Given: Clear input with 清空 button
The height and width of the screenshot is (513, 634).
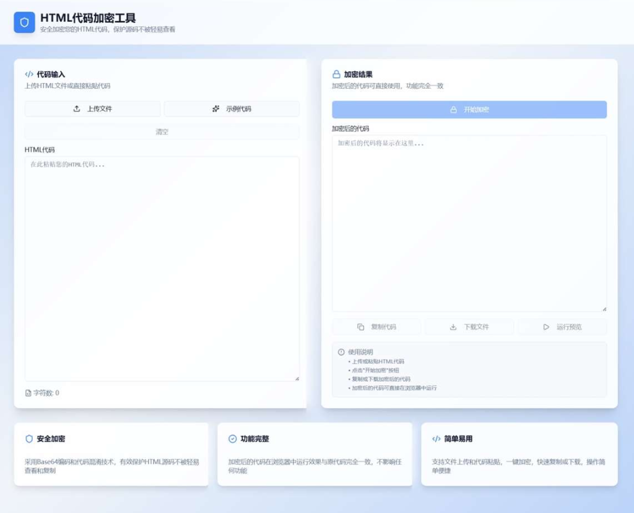Looking at the screenshot, I should pos(162,132).
